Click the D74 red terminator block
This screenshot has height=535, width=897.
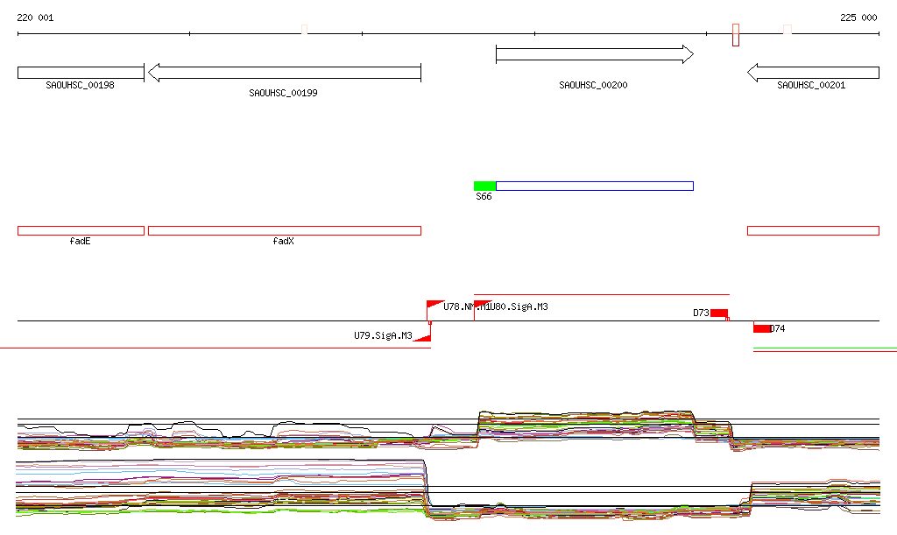[x=761, y=328]
